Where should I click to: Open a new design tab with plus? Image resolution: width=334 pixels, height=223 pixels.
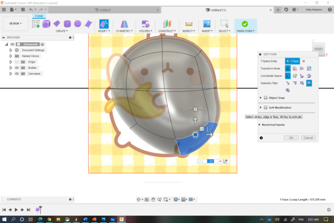278,10
